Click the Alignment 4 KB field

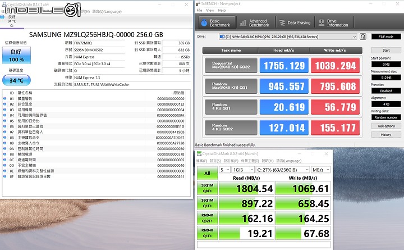(x=386, y=104)
